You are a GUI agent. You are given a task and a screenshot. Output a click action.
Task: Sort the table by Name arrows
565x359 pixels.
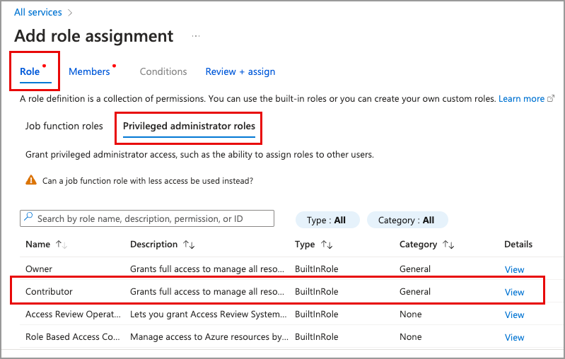(62, 245)
